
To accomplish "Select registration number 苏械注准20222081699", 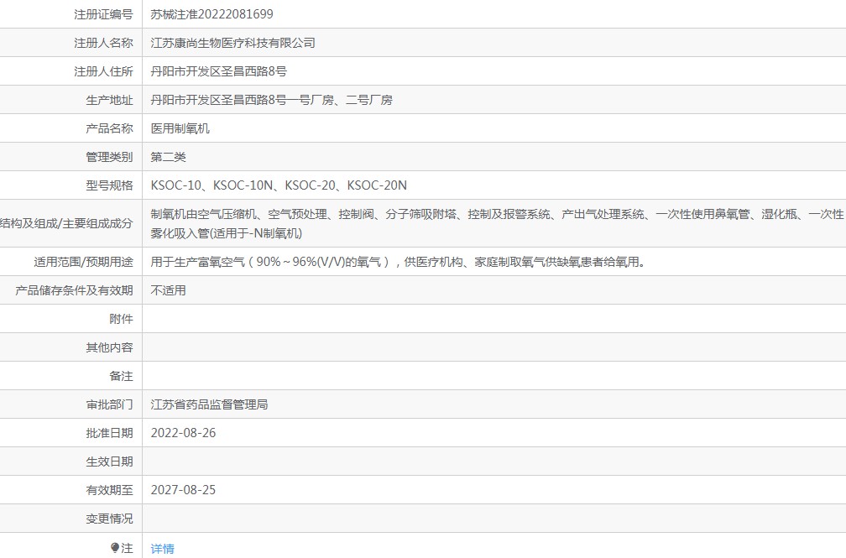I will point(211,14).
